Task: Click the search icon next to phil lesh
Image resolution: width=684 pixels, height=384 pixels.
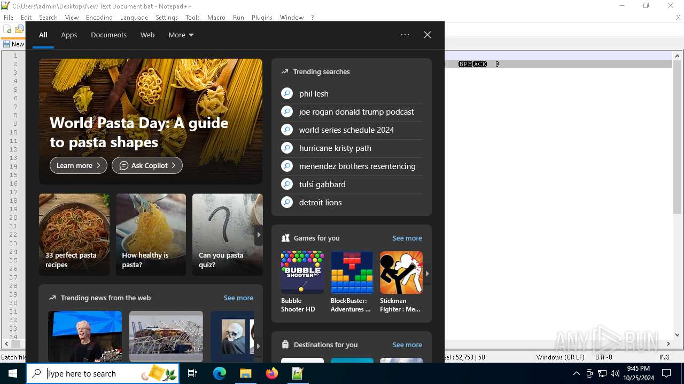Action: [287, 93]
